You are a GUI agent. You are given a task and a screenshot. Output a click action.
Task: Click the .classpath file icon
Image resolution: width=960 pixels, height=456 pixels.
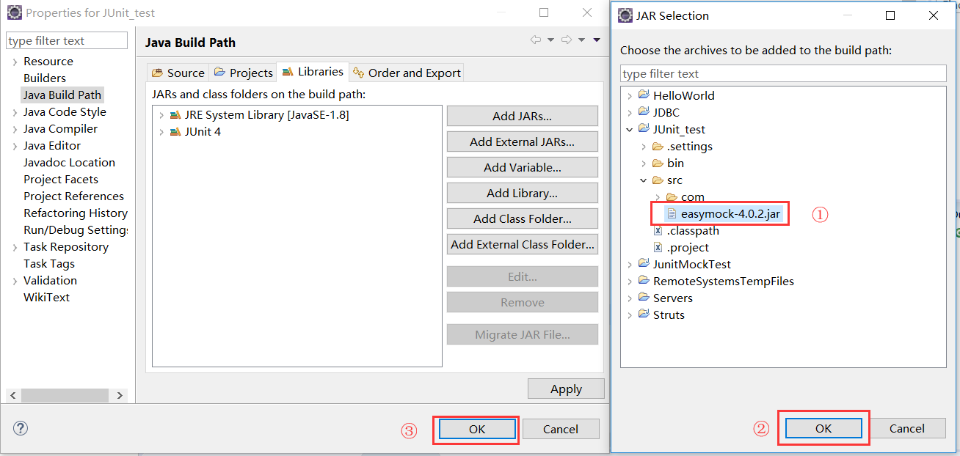click(658, 230)
